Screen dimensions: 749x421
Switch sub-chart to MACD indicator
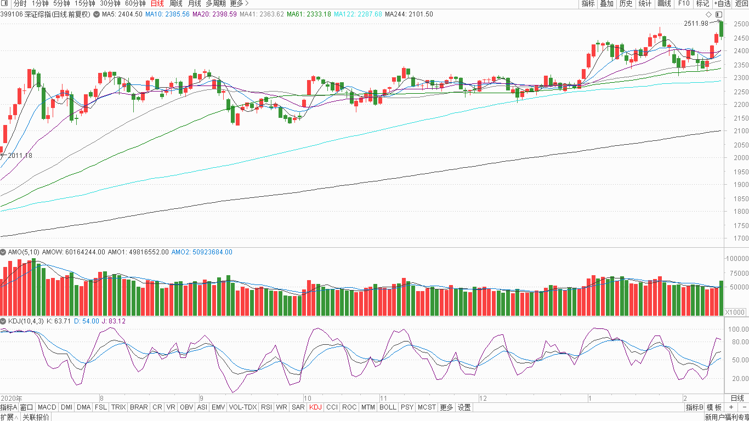[x=47, y=407]
